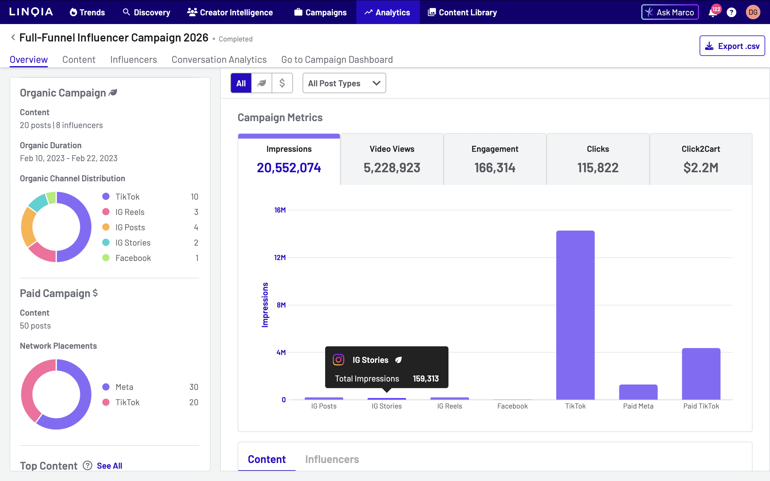Go to Campaigns section
770x481 pixels.
tap(320, 12)
